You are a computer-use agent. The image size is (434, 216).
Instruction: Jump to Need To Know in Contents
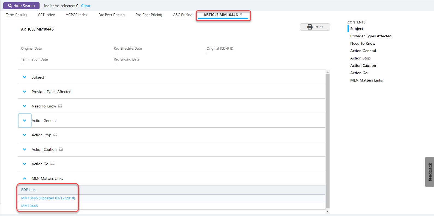click(x=363, y=43)
